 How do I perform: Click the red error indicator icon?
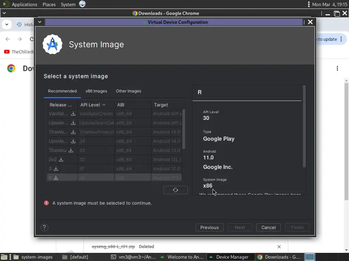click(x=46, y=203)
